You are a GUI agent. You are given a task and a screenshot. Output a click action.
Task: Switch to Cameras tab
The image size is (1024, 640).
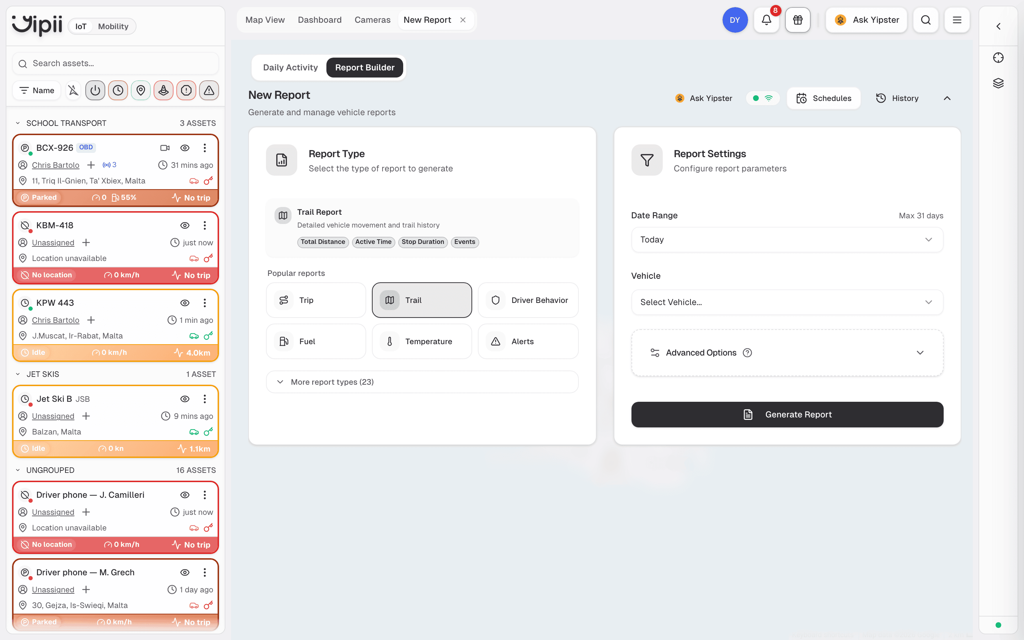point(372,20)
